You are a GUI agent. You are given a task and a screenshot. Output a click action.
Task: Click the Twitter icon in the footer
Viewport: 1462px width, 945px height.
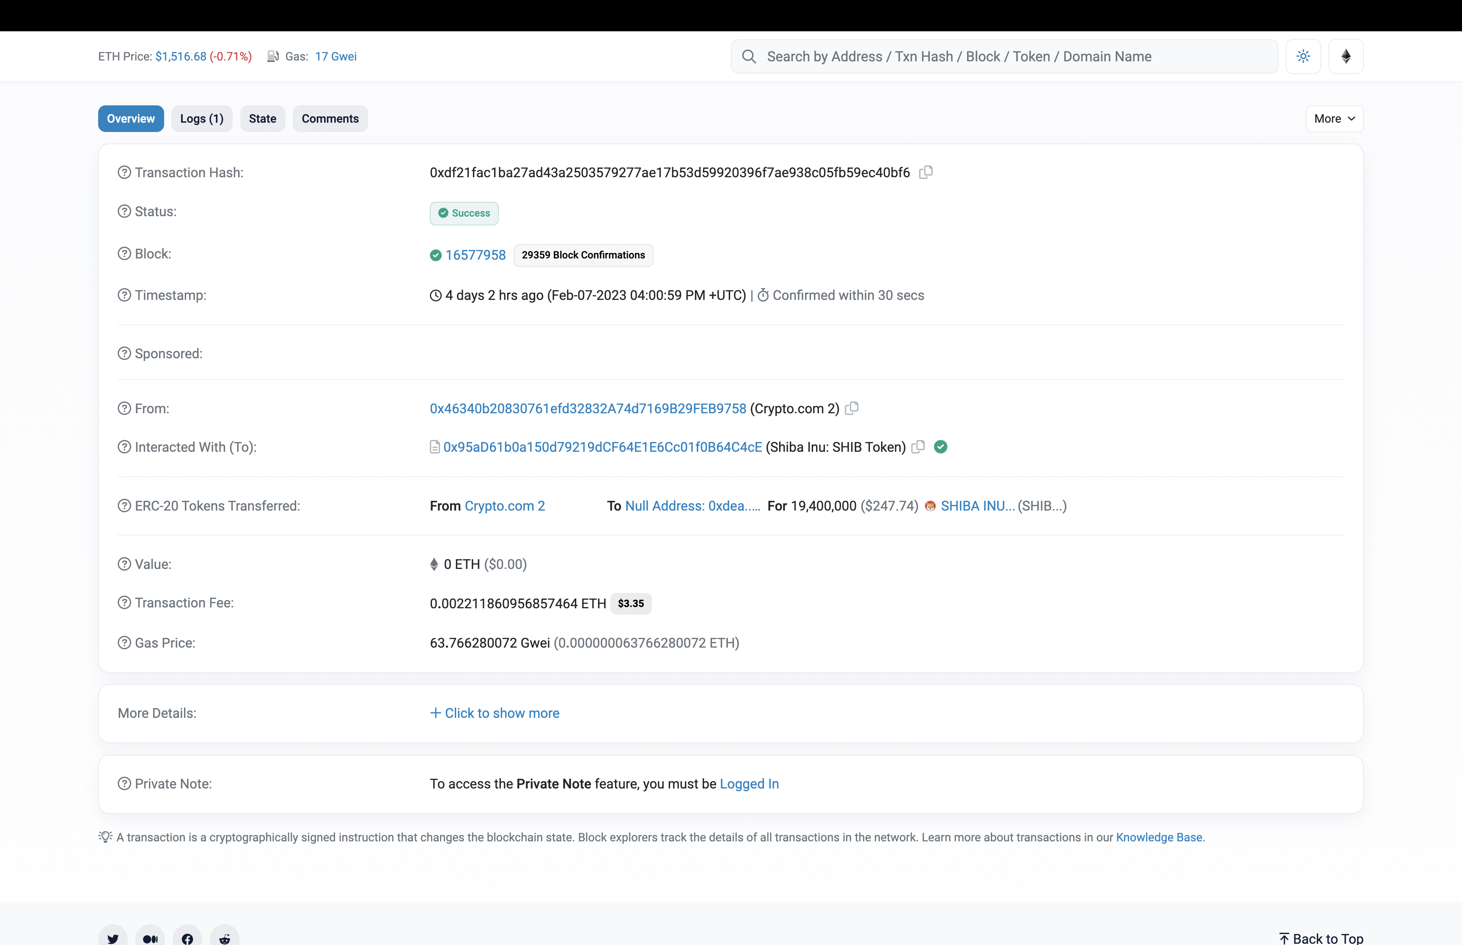[x=113, y=938]
